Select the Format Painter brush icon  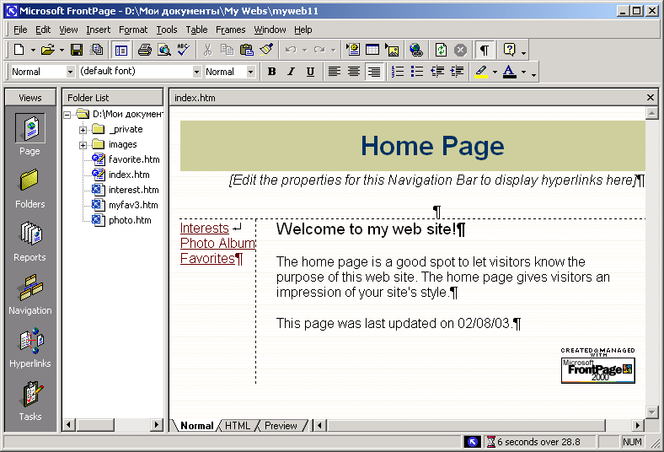pyautogui.click(x=266, y=50)
